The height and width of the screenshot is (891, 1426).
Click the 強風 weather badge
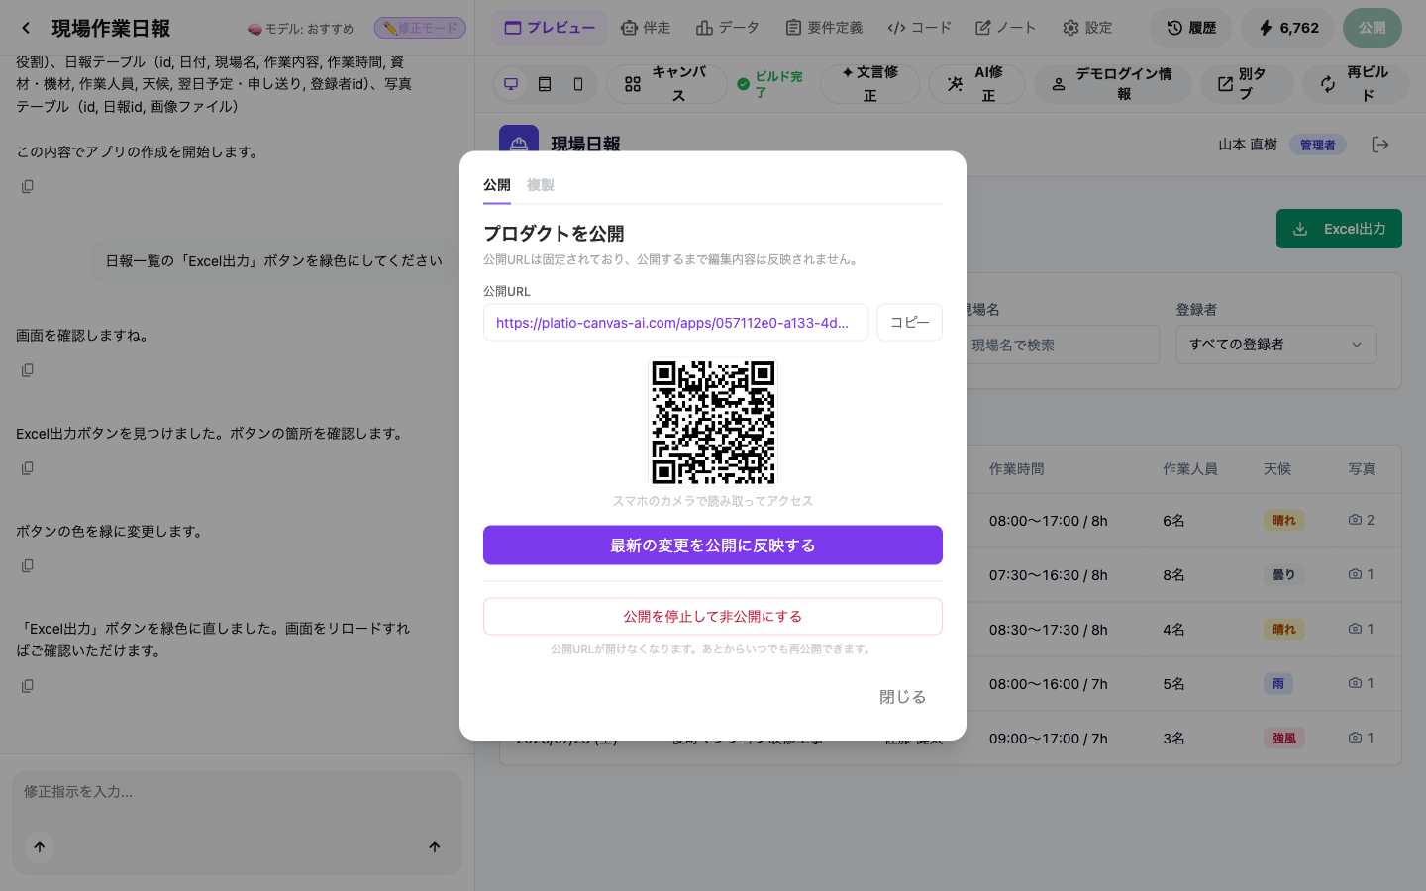click(1284, 738)
